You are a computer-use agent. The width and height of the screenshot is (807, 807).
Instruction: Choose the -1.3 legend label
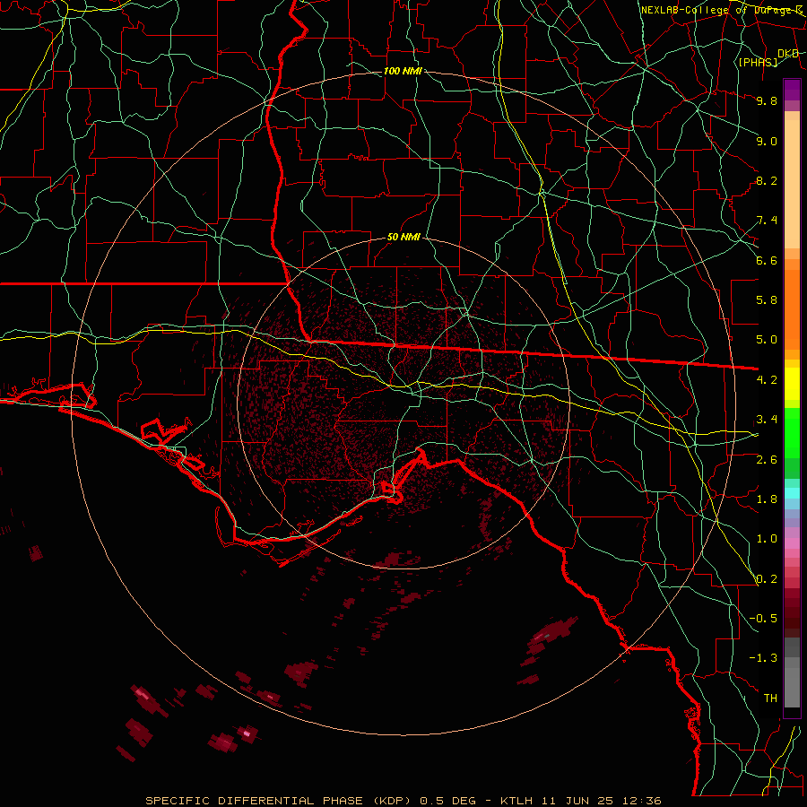click(763, 658)
